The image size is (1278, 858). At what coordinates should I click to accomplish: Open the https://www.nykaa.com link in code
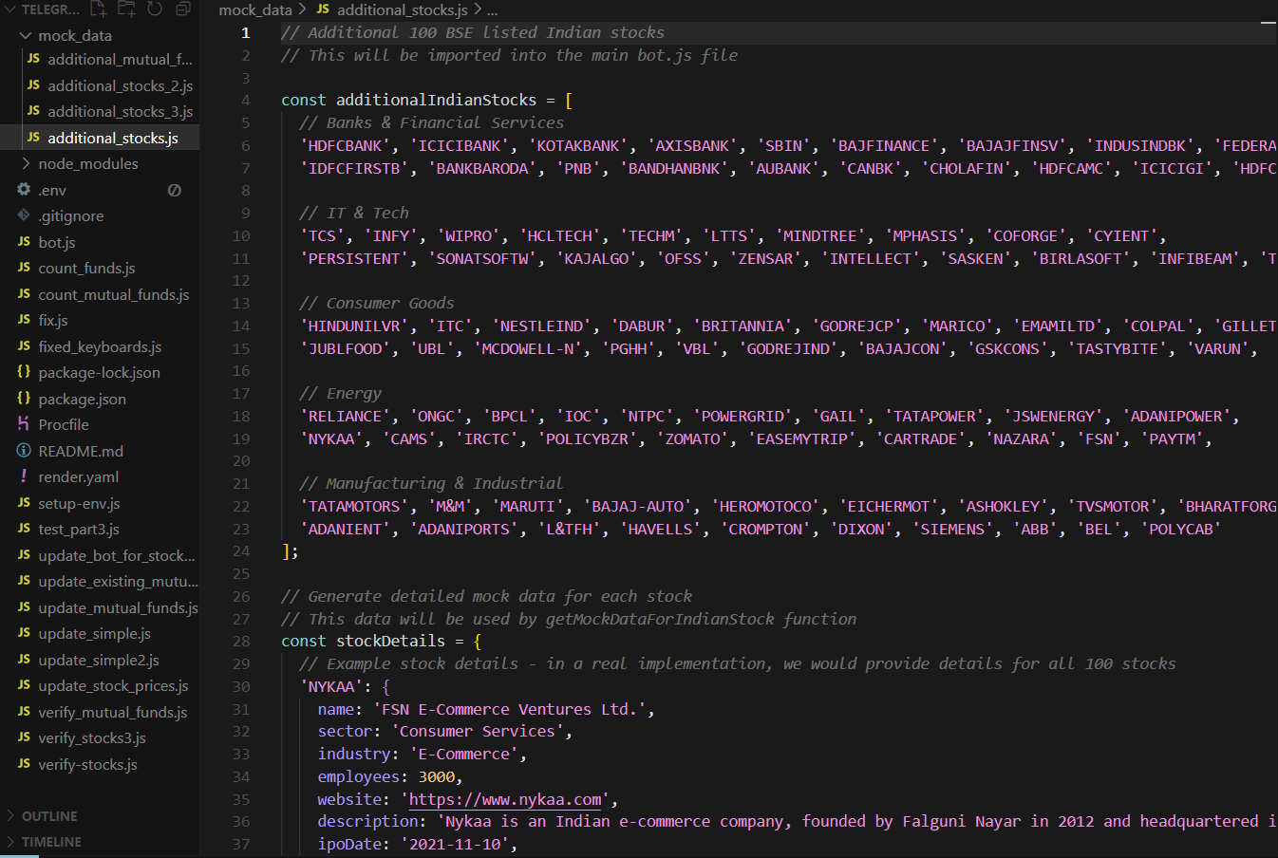point(505,799)
